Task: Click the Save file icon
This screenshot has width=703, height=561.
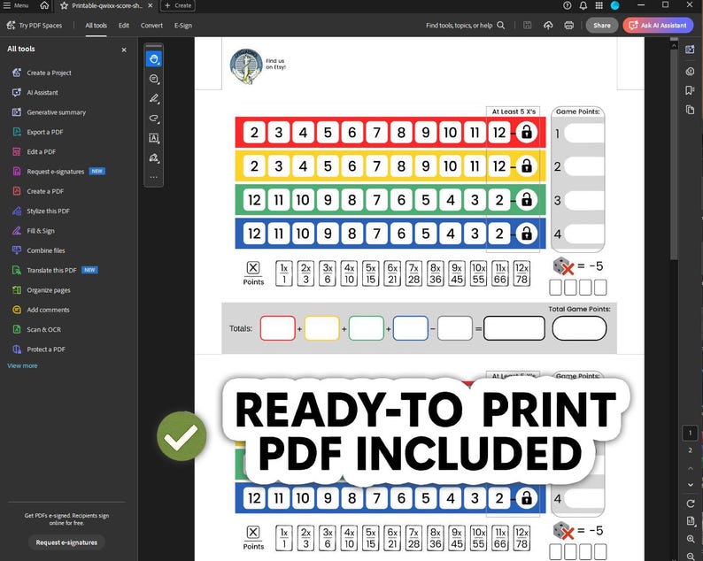Action: pos(528,26)
